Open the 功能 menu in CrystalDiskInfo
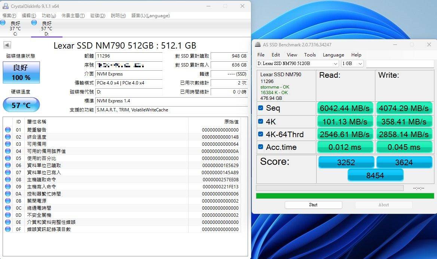The height and width of the screenshot is (259, 437). [49, 16]
